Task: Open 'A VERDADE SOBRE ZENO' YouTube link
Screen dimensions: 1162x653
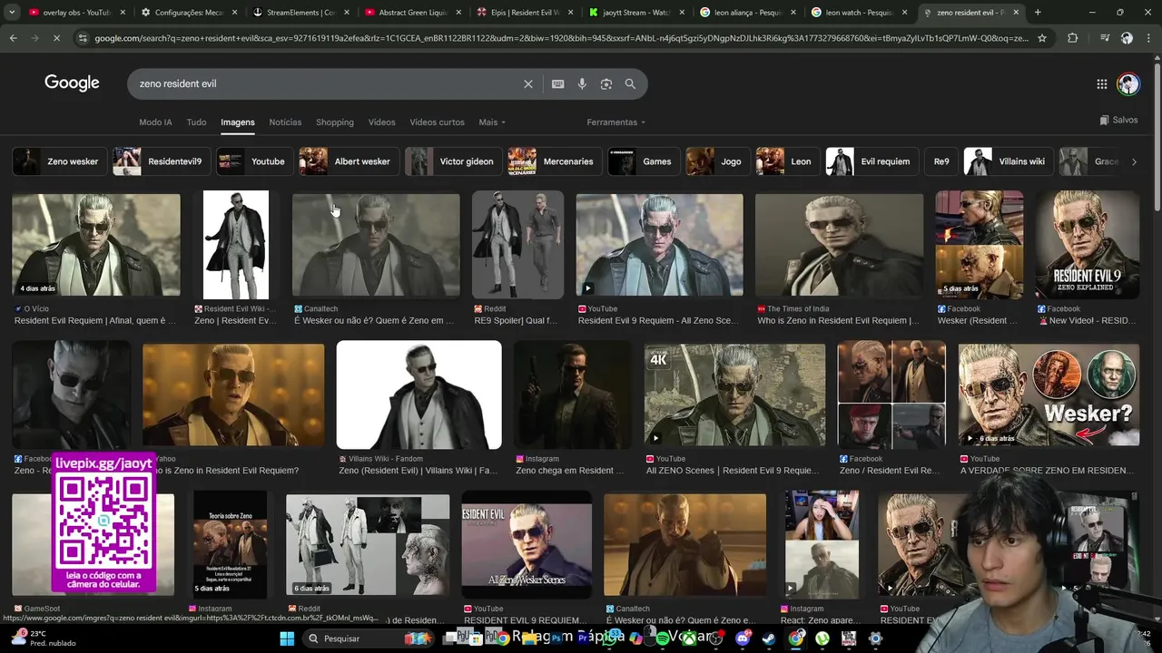Action: pos(1046,471)
